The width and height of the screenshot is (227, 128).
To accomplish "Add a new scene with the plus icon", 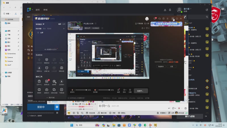I will click(64, 29).
